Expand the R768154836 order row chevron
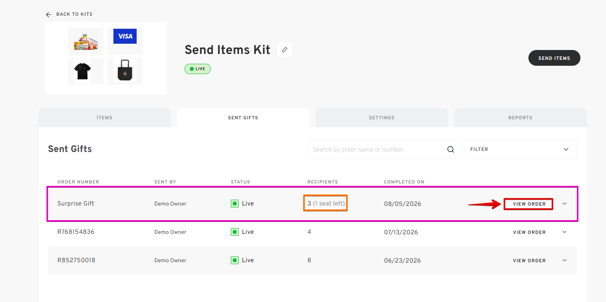606x302 pixels. pyautogui.click(x=564, y=232)
